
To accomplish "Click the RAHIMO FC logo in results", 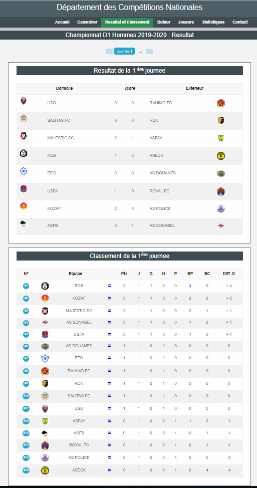I will click(x=221, y=103).
